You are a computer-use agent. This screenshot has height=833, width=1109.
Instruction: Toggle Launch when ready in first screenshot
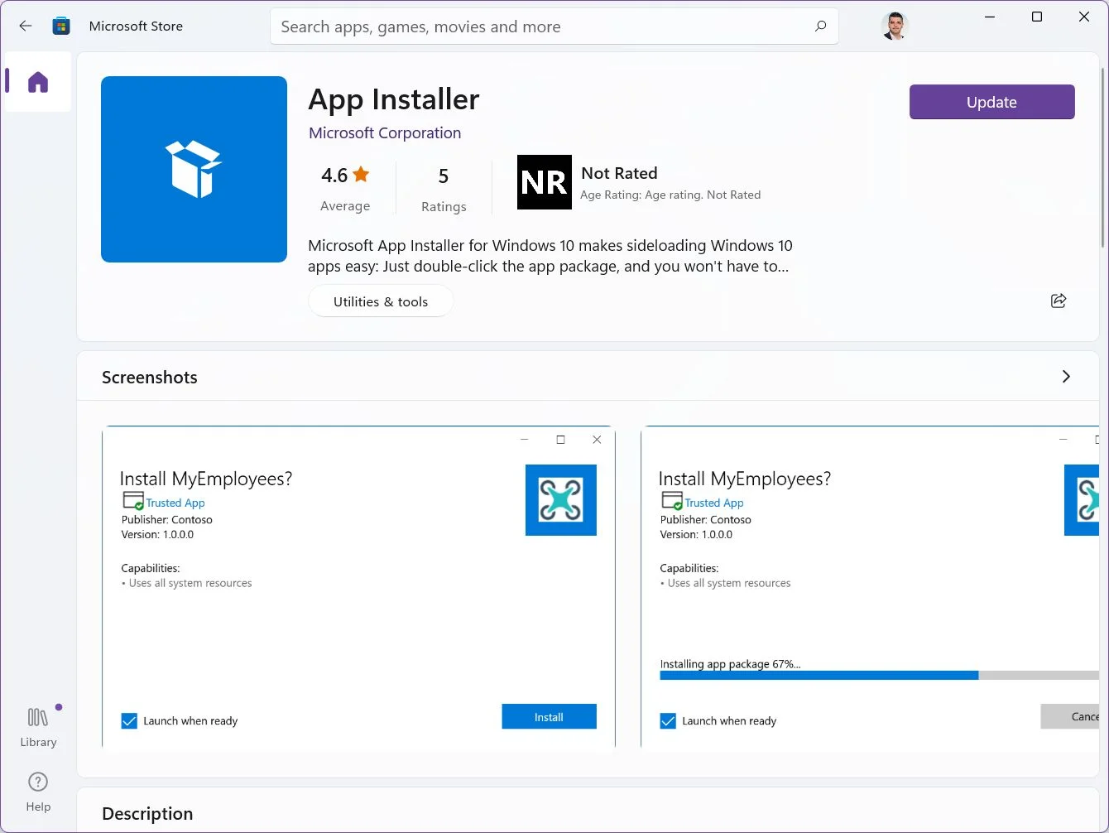(129, 721)
